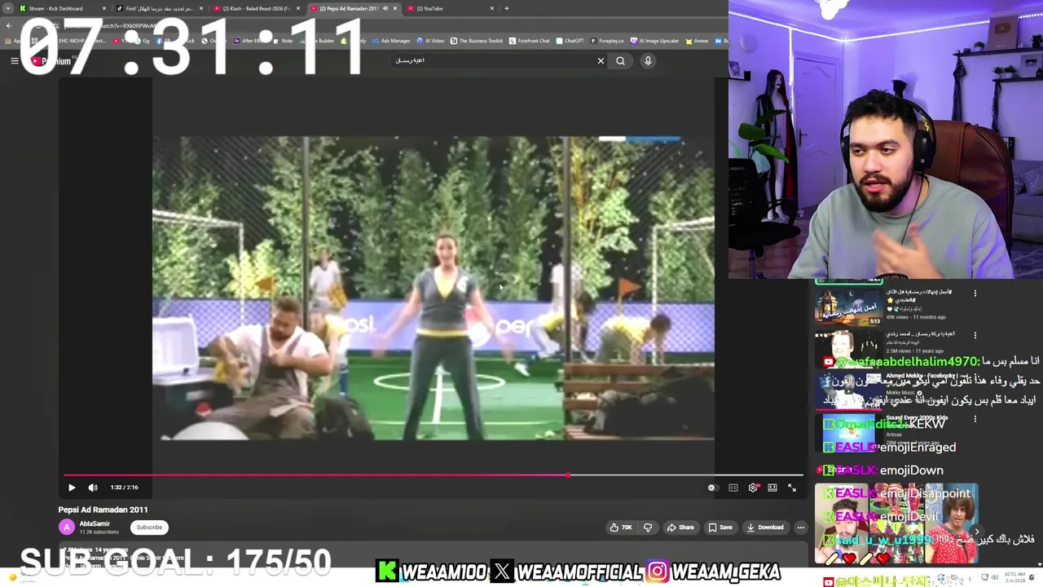Open the taskbar clock showing 10:51 AM

tap(1014, 577)
